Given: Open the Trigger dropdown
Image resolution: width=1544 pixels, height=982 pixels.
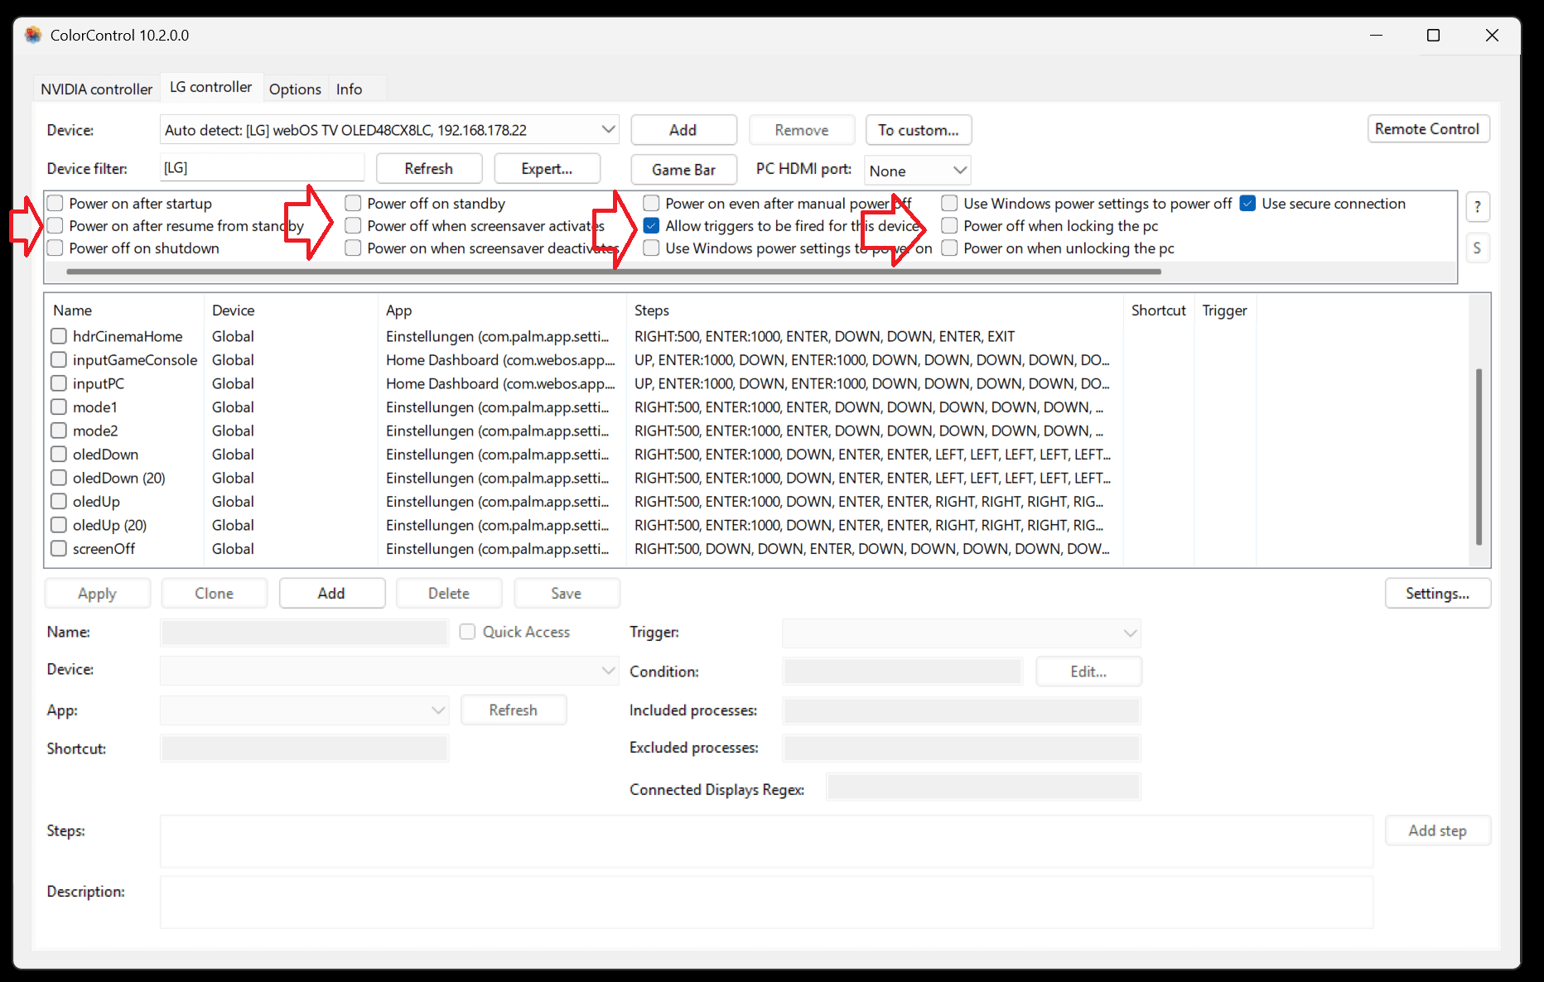Looking at the screenshot, I should tap(962, 633).
